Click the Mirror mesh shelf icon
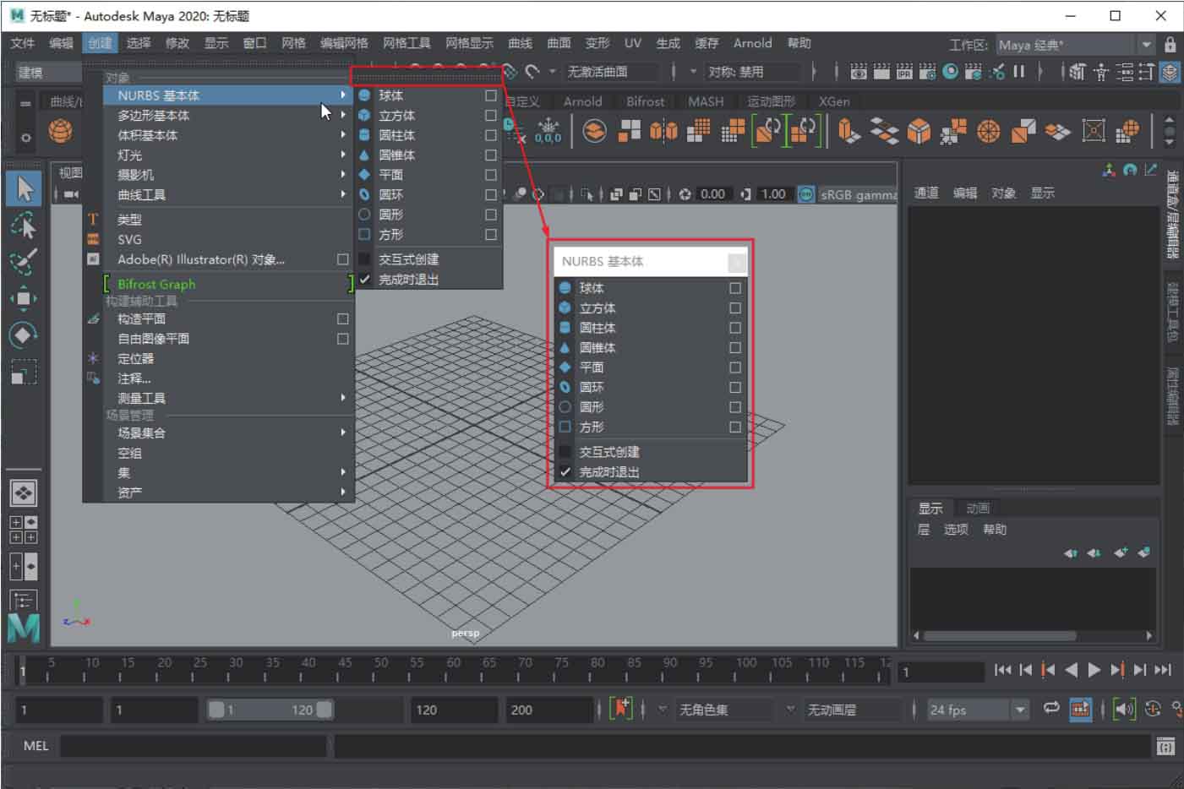The height and width of the screenshot is (789, 1184). click(x=664, y=131)
